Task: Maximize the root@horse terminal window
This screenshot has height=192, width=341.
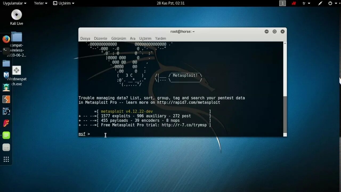Action: [274, 31]
